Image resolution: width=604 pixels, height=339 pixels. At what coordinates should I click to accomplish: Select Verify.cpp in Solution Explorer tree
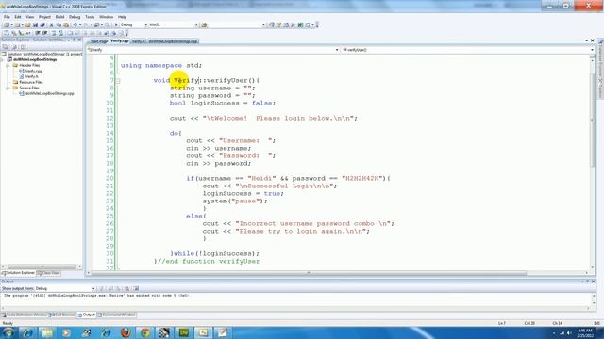(x=31, y=72)
